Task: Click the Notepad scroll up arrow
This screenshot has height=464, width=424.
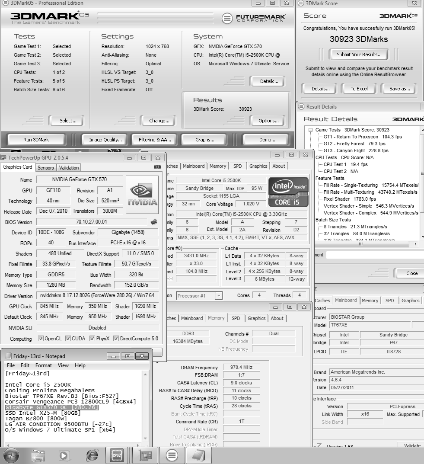Action: click(145, 374)
